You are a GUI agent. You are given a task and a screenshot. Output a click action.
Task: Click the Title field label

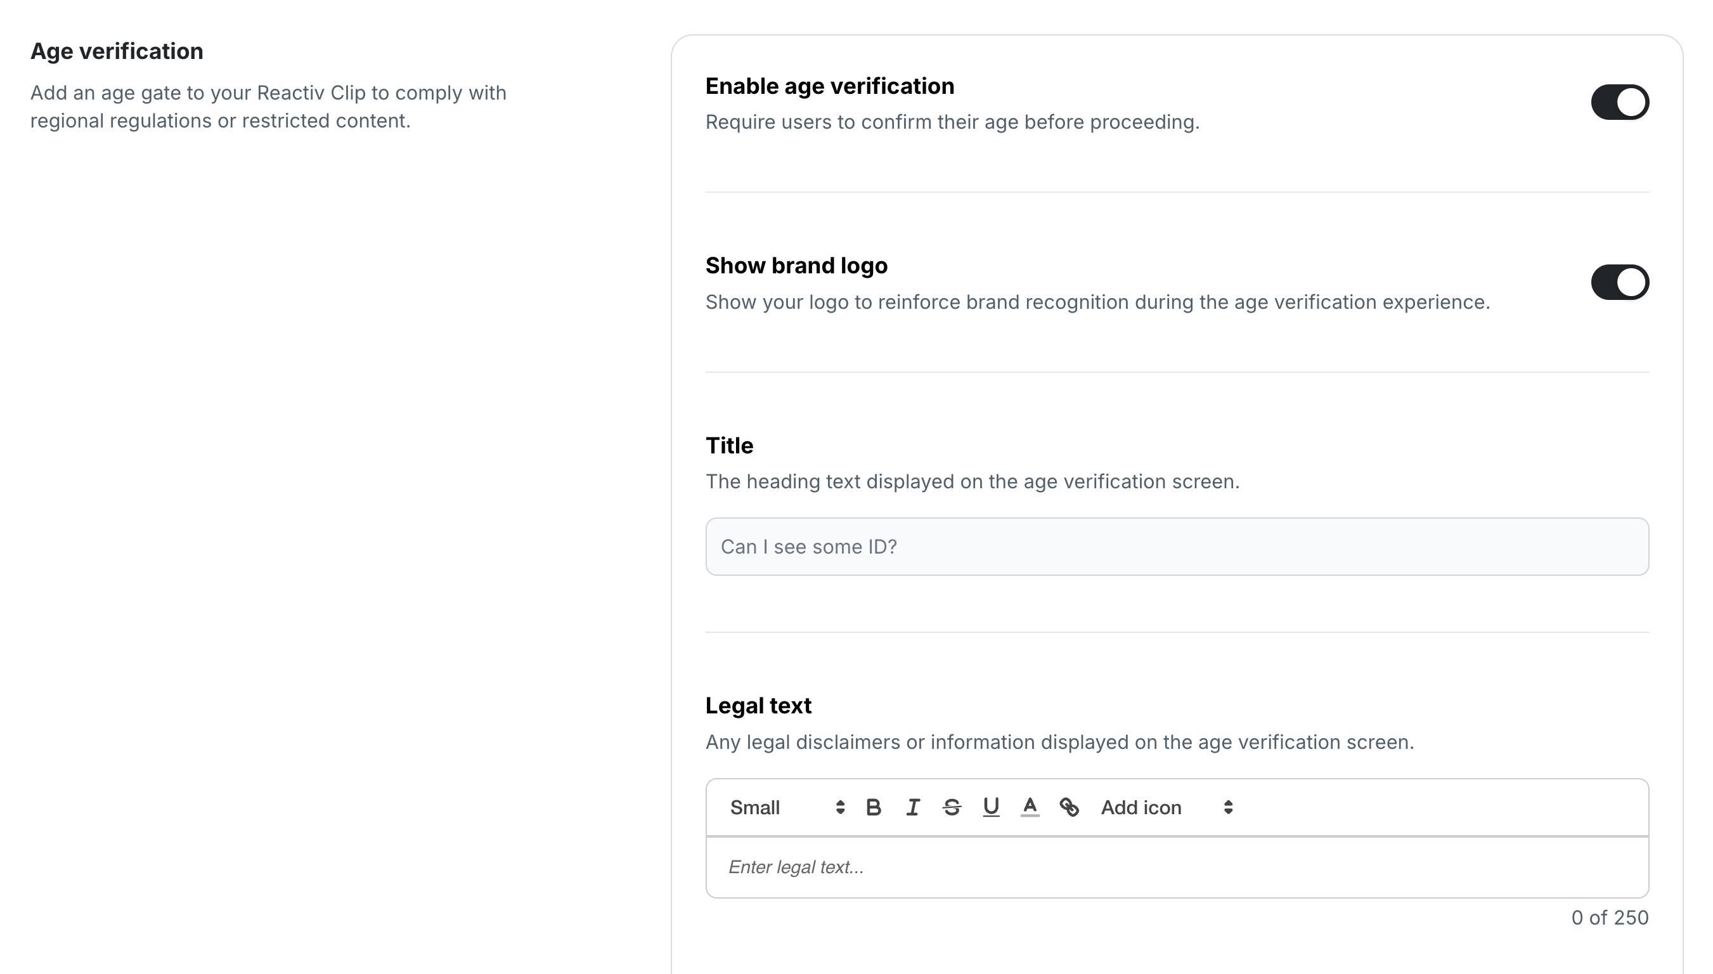coord(729,446)
